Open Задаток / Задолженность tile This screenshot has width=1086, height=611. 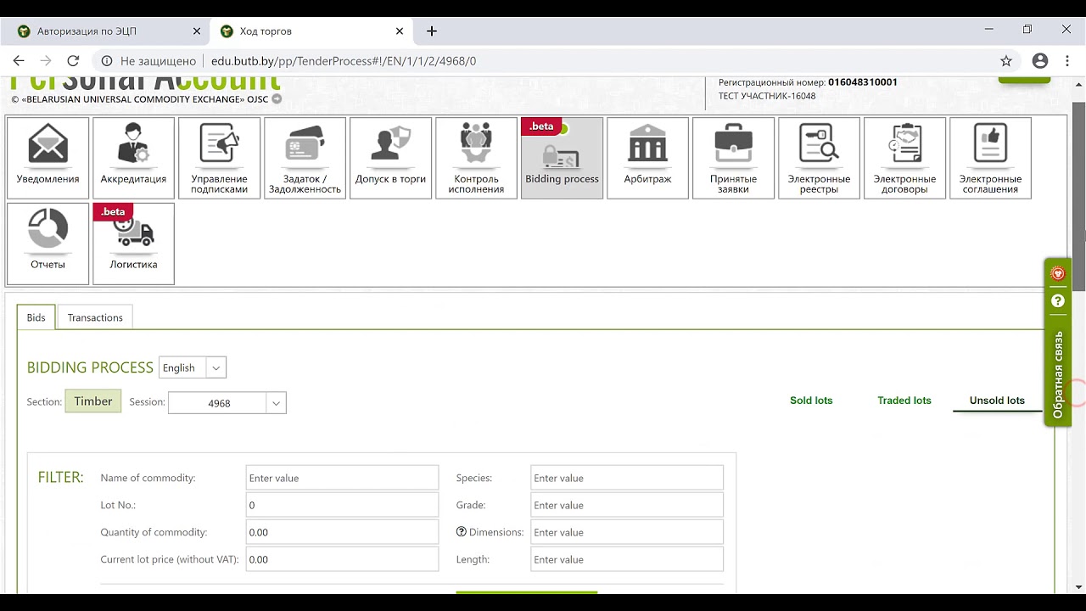(305, 158)
